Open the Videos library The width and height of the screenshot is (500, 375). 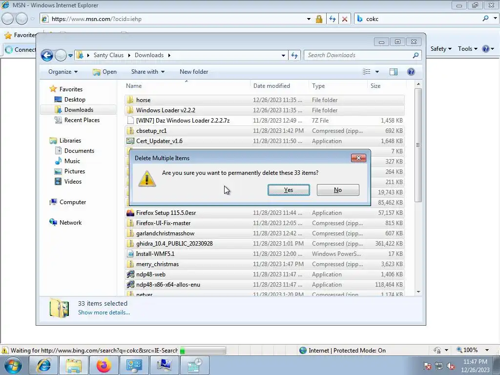(x=73, y=182)
